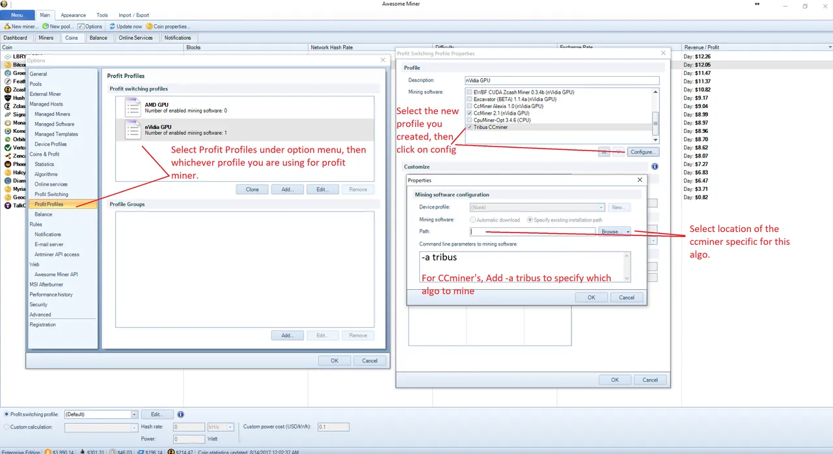
Task: Select Profit Switching in Options sidebar
Action: [51, 194]
